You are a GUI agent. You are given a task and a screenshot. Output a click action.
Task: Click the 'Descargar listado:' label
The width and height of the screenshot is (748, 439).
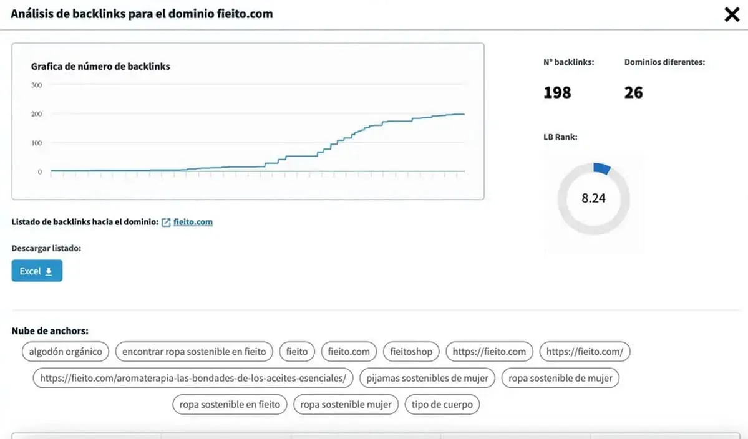click(46, 248)
